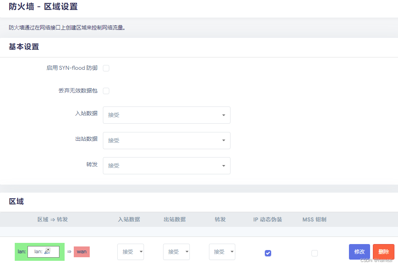Image resolution: width=398 pixels, height=266 pixels.
Task: Click the 区域 ⇒ 转发 column header
Action: [x=52, y=219]
